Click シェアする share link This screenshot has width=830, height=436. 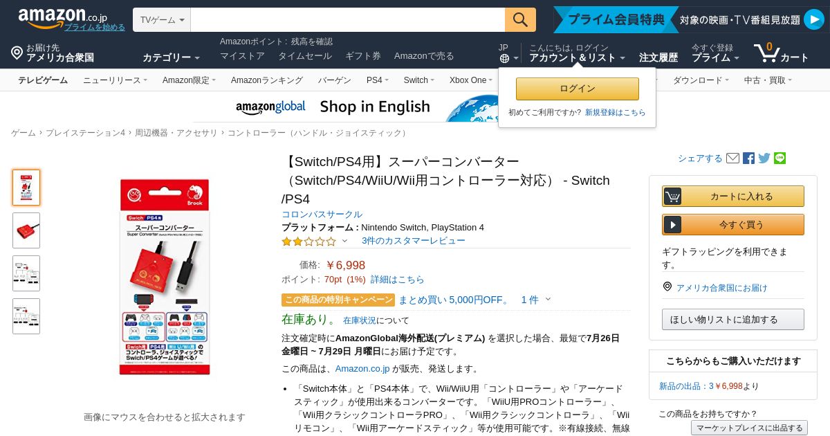[700, 158]
